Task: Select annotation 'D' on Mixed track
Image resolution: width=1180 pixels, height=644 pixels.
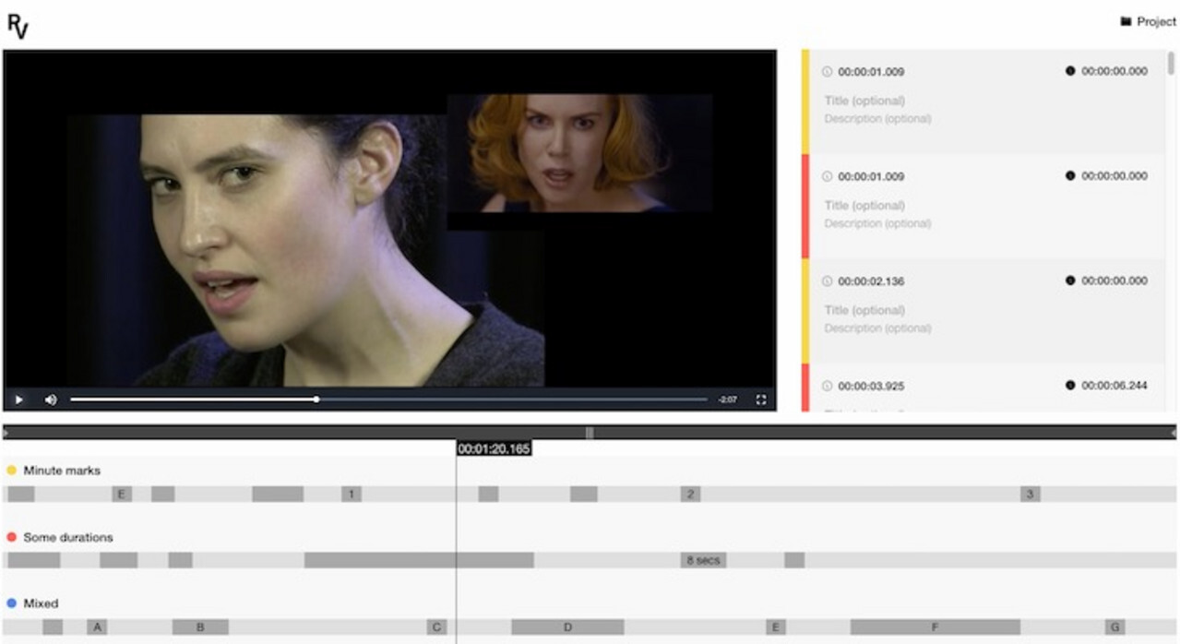Action: (x=567, y=627)
